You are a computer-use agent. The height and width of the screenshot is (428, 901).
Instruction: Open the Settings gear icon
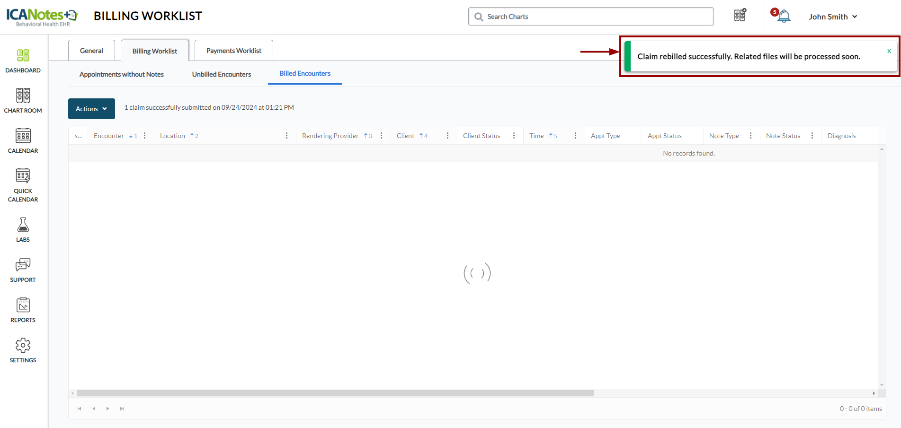coord(23,350)
